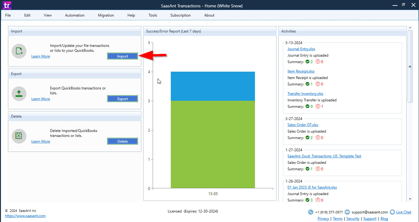
Task: Click the +1 (619) 377-0977 phone number
Action: 329,212
